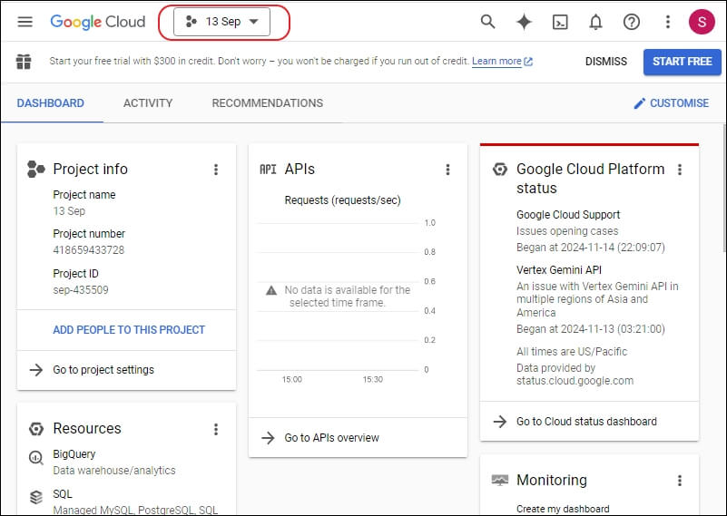Click the Requests (requests/sec) chart title
Screen dimensions: 727x516
tap(343, 200)
